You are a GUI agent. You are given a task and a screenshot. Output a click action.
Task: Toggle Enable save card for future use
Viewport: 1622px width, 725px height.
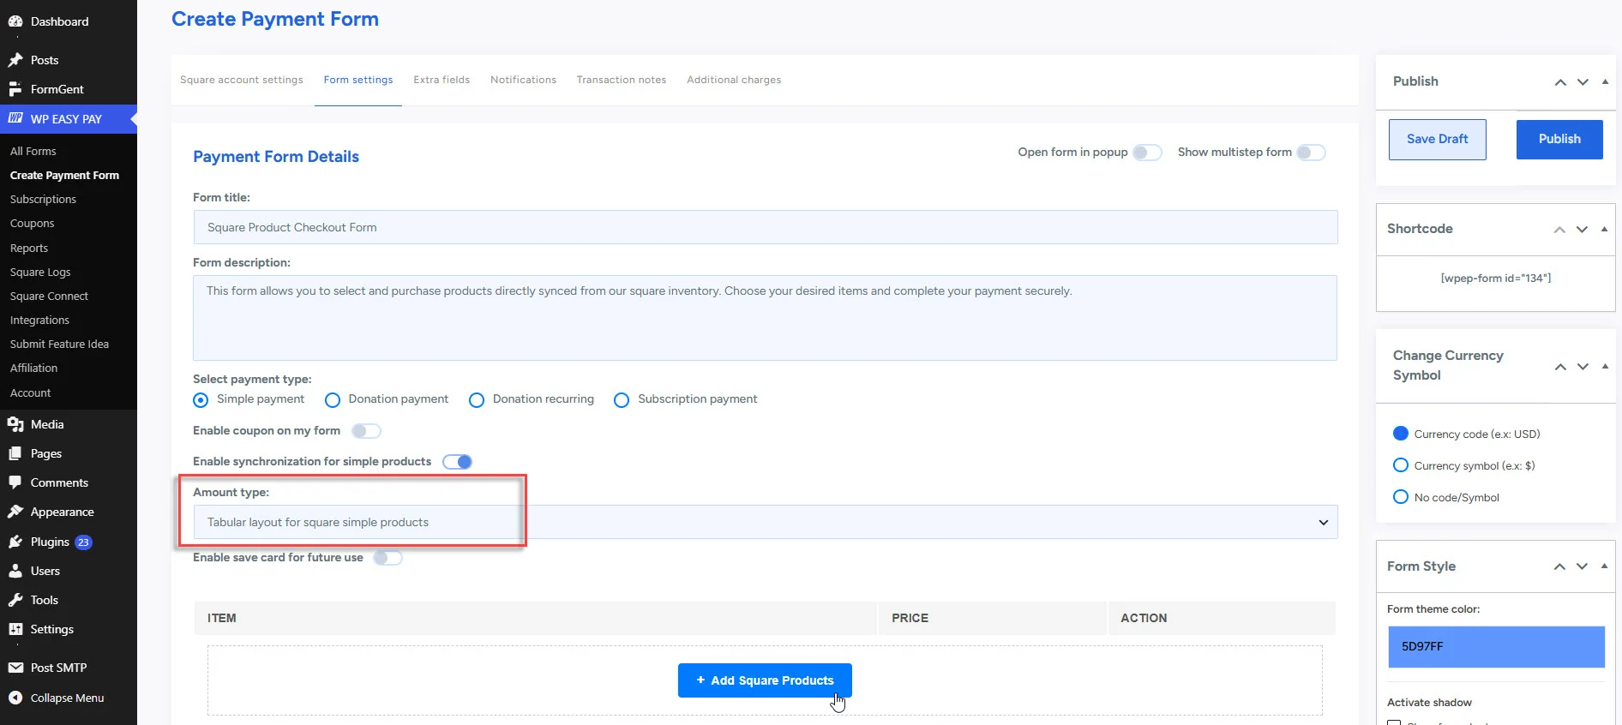click(387, 558)
